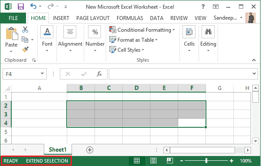261x166 pixels.
Task: Click the user profile photo
Action: (251, 18)
